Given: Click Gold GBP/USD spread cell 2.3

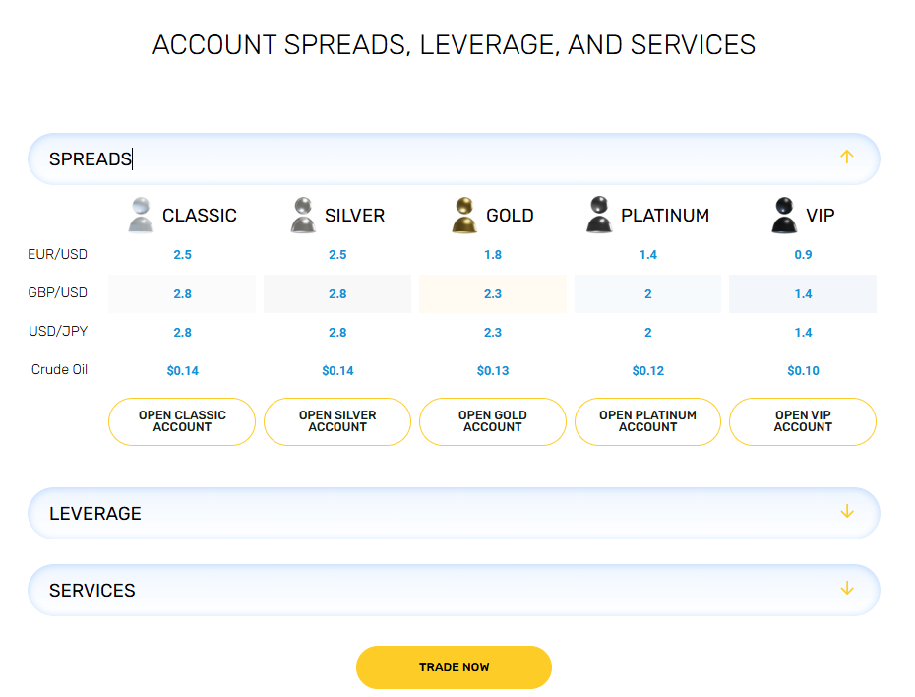Looking at the screenshot, I should [x=493, y=293].
